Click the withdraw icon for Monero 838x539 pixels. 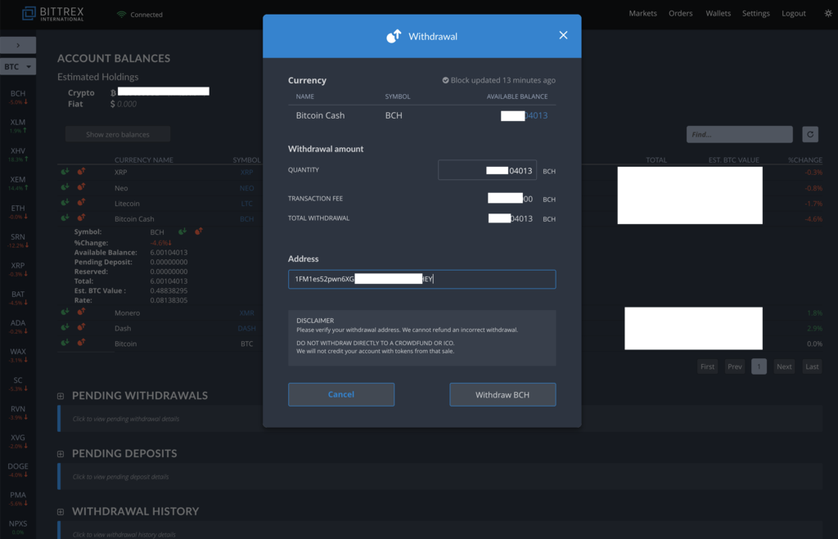click(81, 312)
